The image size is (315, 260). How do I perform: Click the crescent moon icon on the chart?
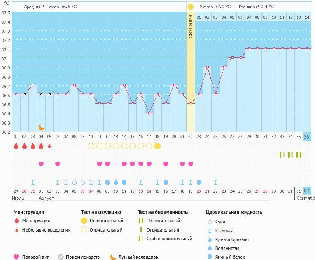point(41,127)
